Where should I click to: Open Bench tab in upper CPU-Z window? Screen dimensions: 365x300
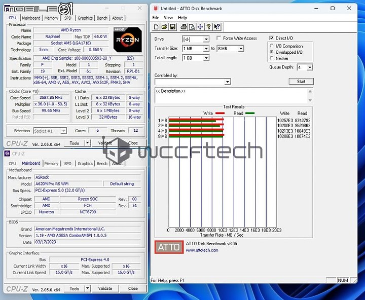point(102,18)
